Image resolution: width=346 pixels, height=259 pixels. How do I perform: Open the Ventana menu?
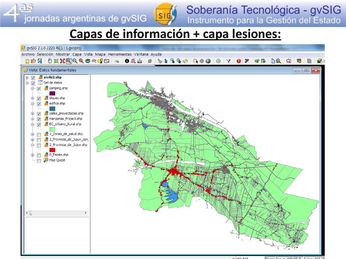(141, 54)
